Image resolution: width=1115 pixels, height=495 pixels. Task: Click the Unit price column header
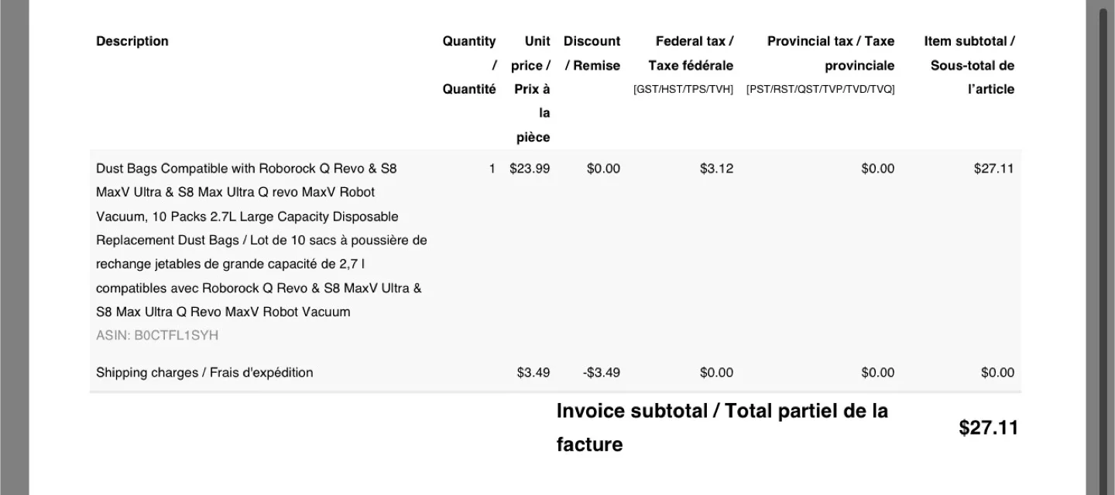(x=531, y=89)
